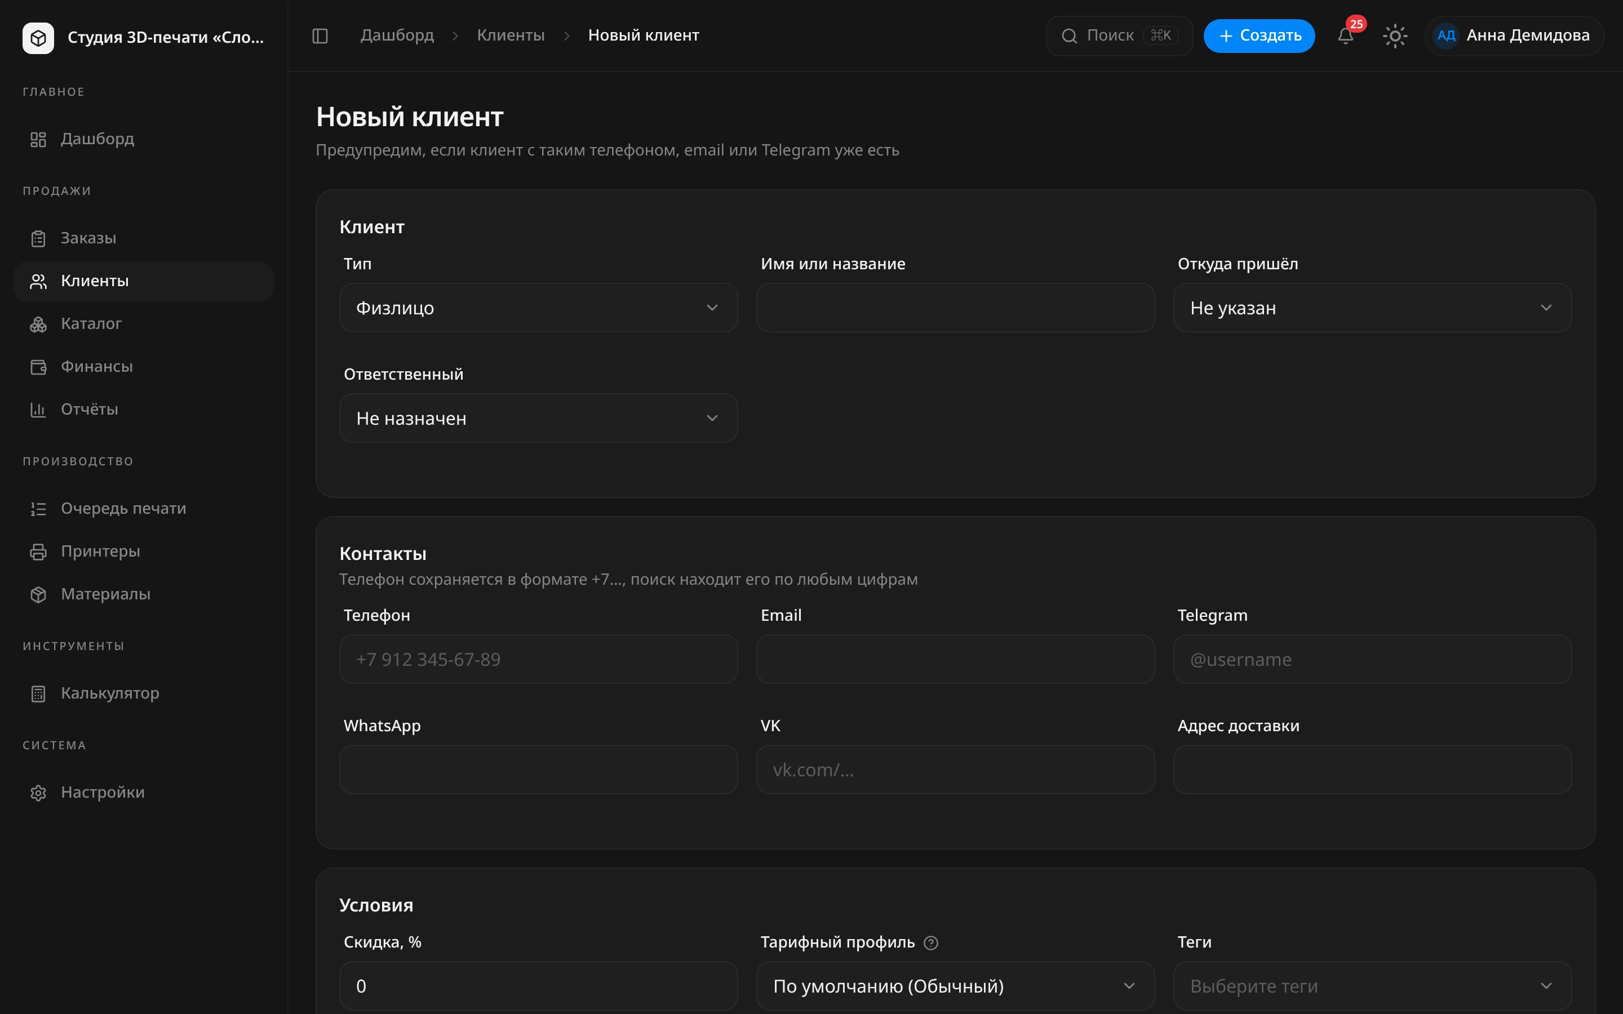Image resolution: width=1623 pixels, height=1014 pixels.
Task: Collapse sidebar with the panel icon
Action: coord(320,35)
